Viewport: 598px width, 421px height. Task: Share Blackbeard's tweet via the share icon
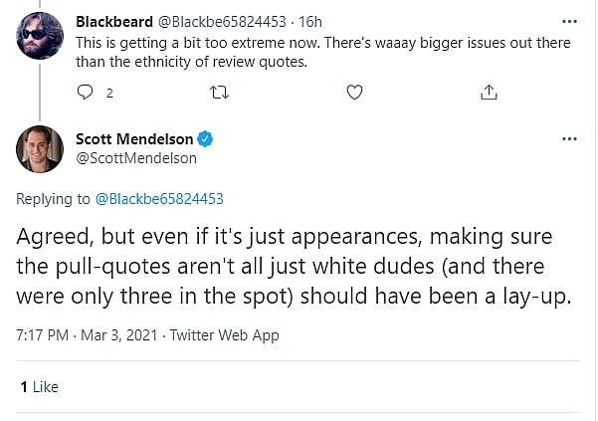[489, 92]
